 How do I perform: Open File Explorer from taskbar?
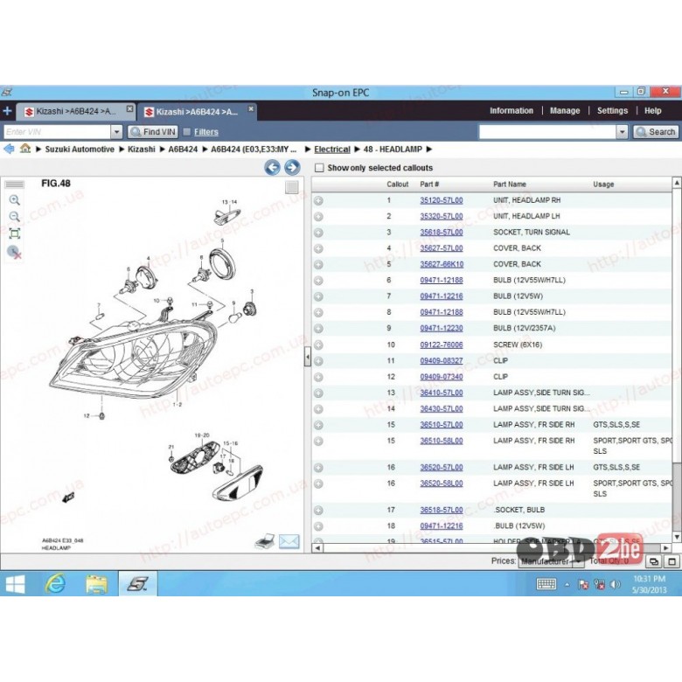pyautogui.click(x=96, y=584)
